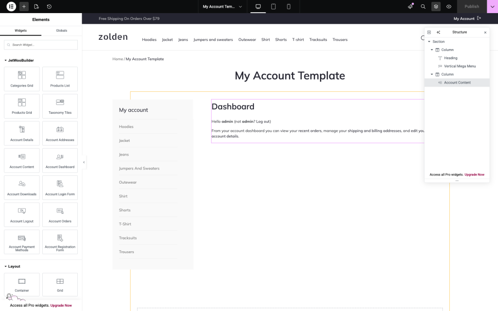
Task: Switch to mobile responsive view
Action: (288, 6)
